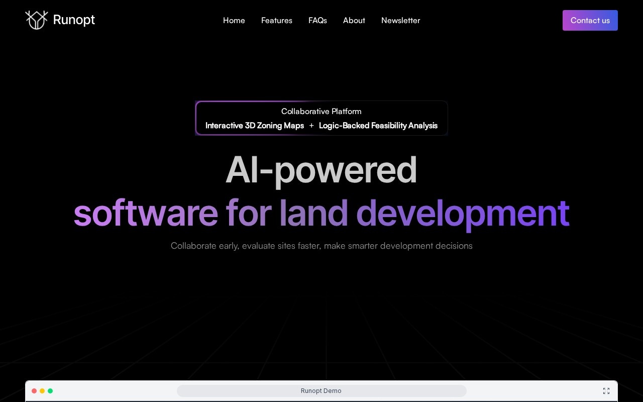Screen dimensions: 643x402
Task: Click the Contact us button
Action: tap(590, 21)
